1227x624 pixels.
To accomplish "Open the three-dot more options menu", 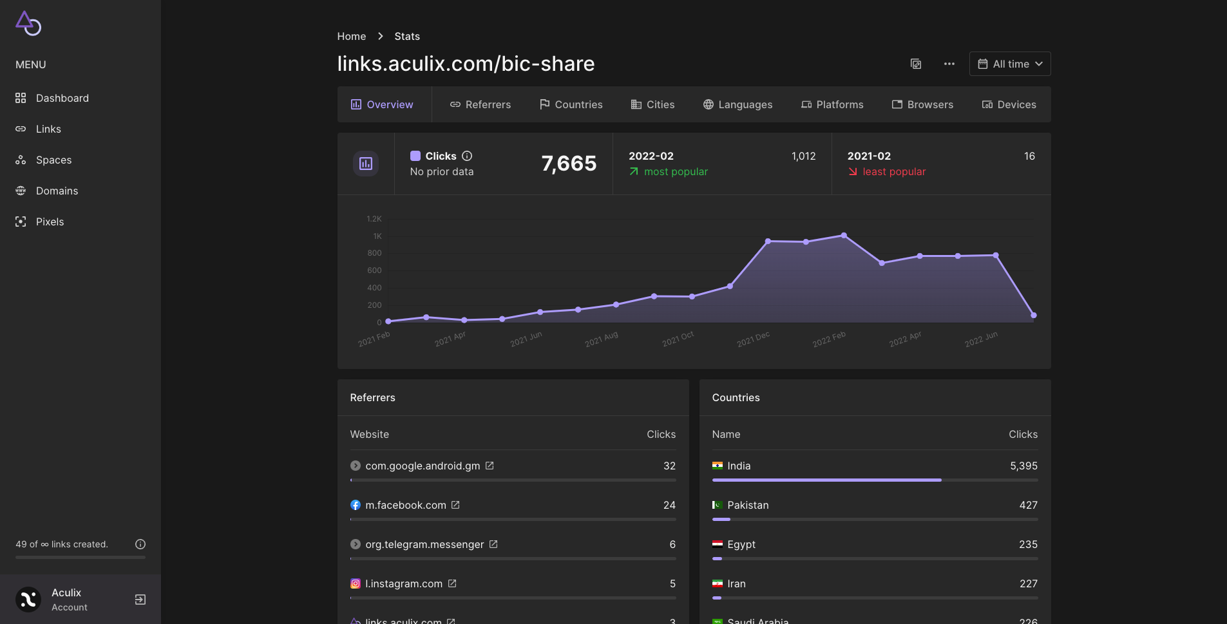I will 949,64.
